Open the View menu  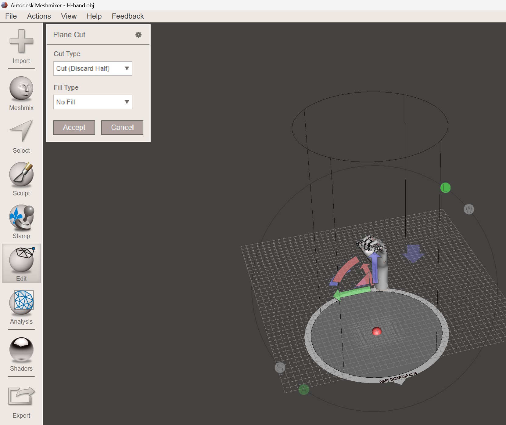tap(69, 16)
